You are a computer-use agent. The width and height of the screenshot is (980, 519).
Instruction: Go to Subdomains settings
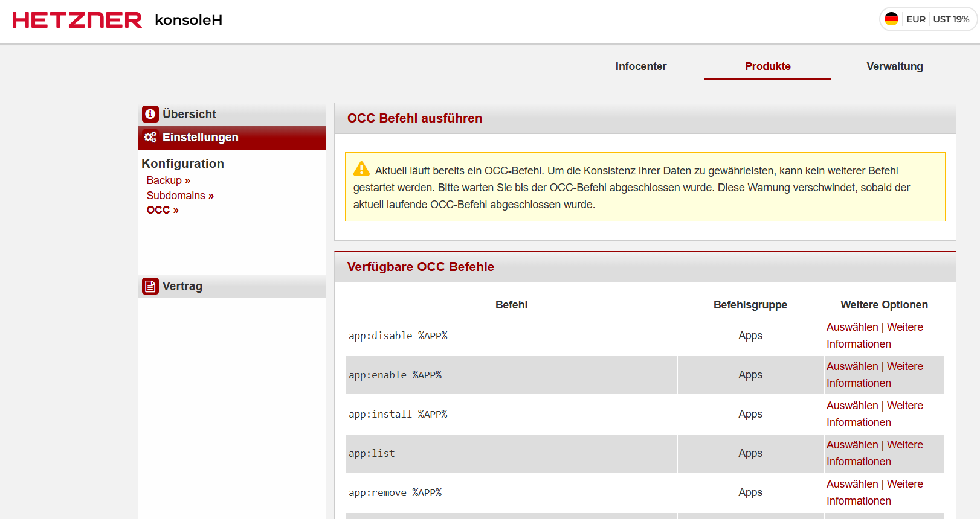(x=179, y=196)
